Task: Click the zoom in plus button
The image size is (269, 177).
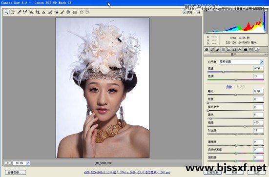Action: [x=10, y=163]
